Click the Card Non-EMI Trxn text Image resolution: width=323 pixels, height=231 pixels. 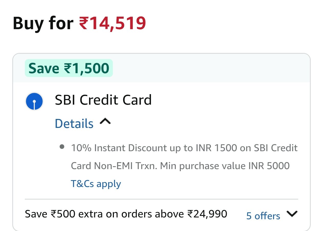click(114, 166)
